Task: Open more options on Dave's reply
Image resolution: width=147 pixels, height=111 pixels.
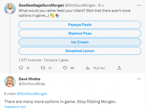Action: tap(139, 79)
